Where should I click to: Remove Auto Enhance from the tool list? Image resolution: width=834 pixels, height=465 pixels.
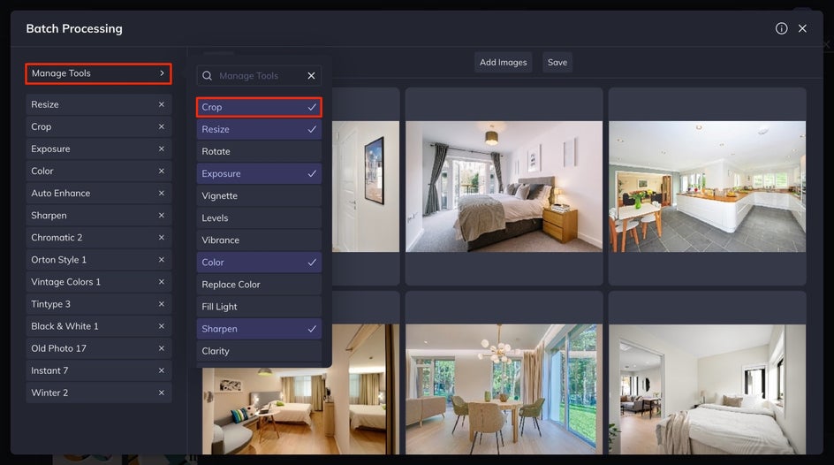(161, 193)
